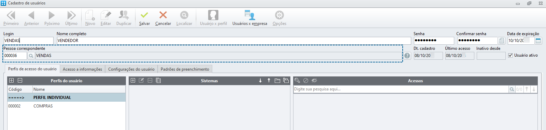Click the list sheet icon in Sistemas
This screenshot has width=546, height=130.
point(158,81)
